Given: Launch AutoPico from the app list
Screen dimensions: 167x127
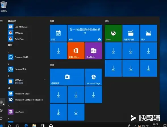Looking at the screenshot, I should [16, 39].
